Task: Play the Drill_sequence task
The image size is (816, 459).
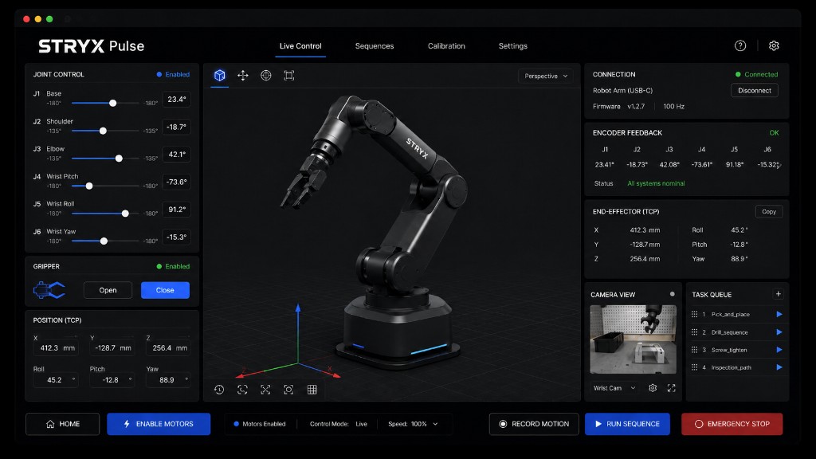Action: coord(779,332)
